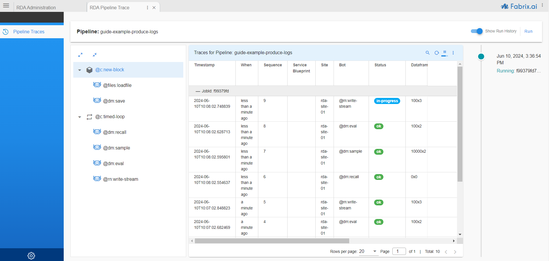This screenshot has width=549, height=261.
Task: Open the RDA Pipeline Trace tab menu
Action: pyautogui.click(x=147, y=7)
